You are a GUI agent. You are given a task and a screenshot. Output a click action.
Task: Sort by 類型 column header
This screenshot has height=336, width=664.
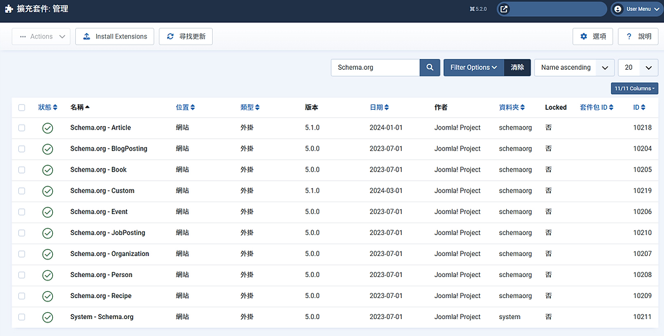point(250,108)
